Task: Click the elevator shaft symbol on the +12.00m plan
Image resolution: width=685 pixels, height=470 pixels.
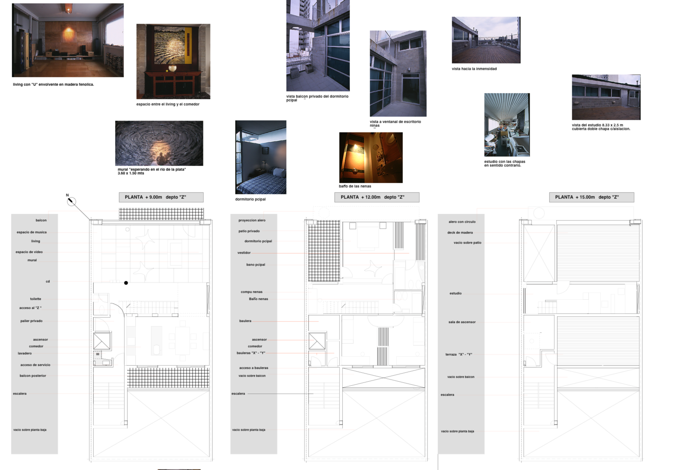Action: pos(317,341)
